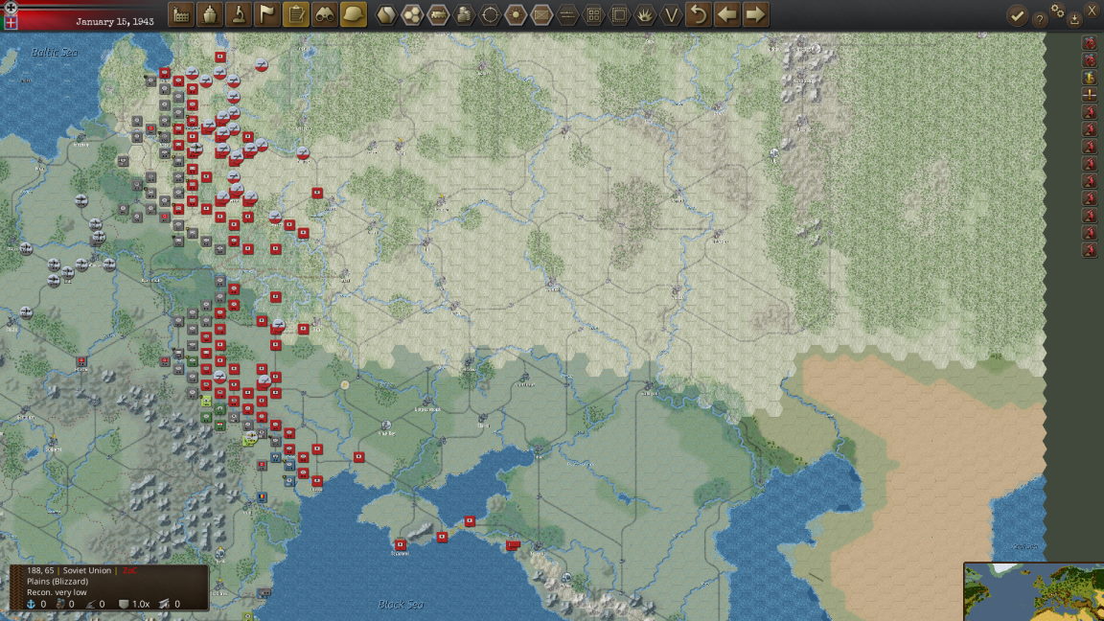Undo the last move with curved arrow
The width and height of the screenshot is (1104, 621).
coord(698,14)
